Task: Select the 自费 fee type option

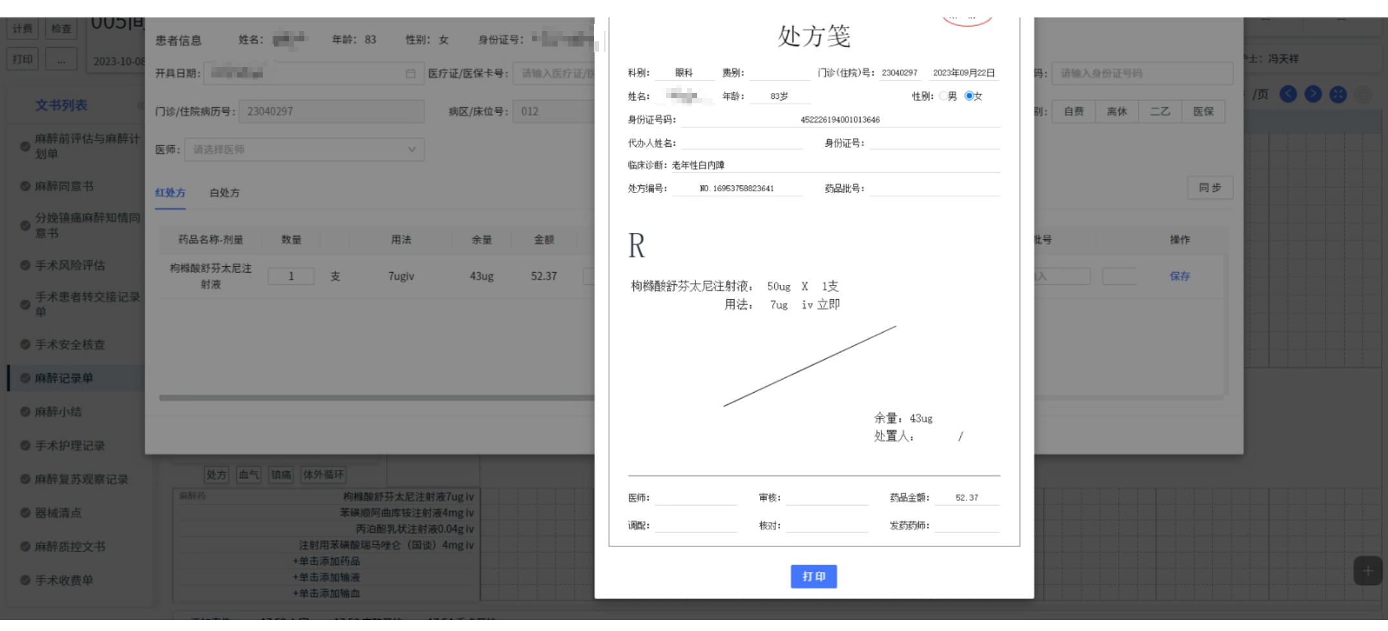Action: (x=1073, y=111)
